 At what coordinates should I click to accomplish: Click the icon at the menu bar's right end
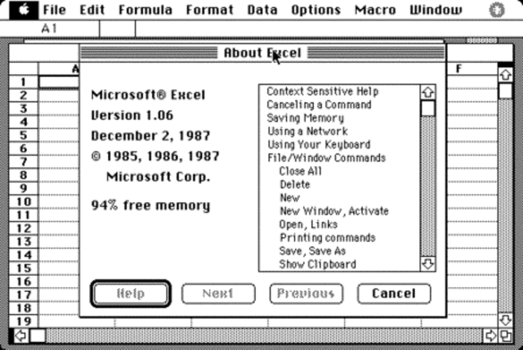[x=497, y=11]
